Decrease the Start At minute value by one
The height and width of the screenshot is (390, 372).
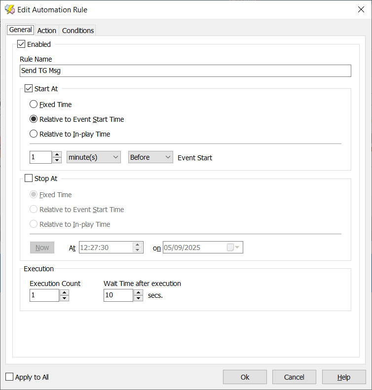coord(57,160)
